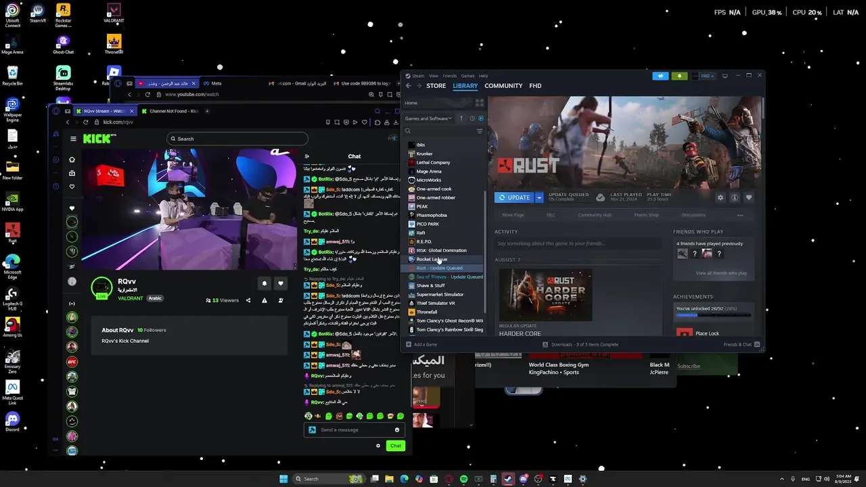Click Kick search box
This screenshot has height=487, width=866.
(x=237, y=139)
